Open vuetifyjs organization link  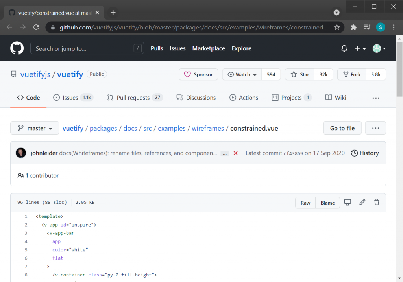tap(35, 74)
